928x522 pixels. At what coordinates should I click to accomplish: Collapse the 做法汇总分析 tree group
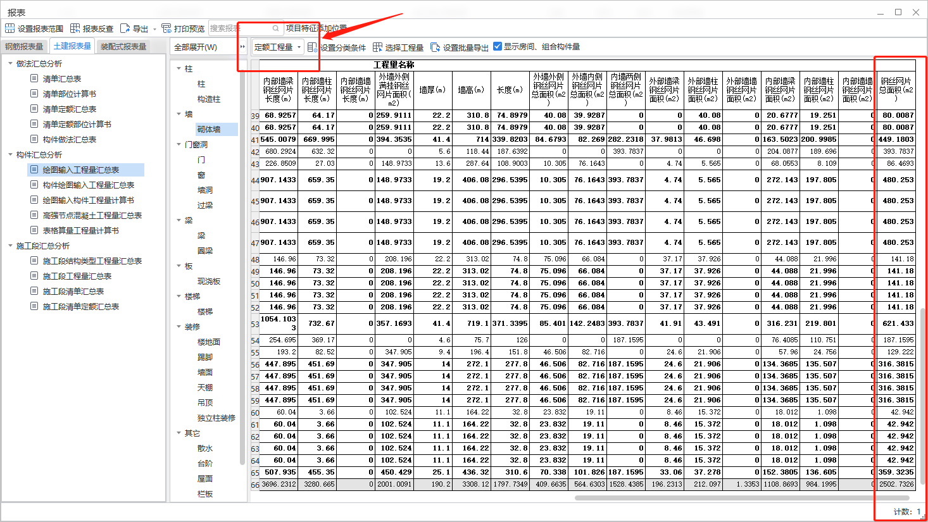click(10, 63)
